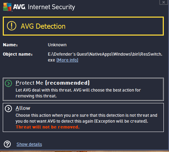
Task: Click the ResSwitch.exe object path text
Action: 105,57
